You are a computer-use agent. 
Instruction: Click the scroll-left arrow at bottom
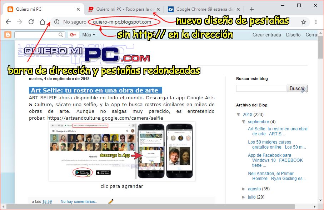pos(3,206)
